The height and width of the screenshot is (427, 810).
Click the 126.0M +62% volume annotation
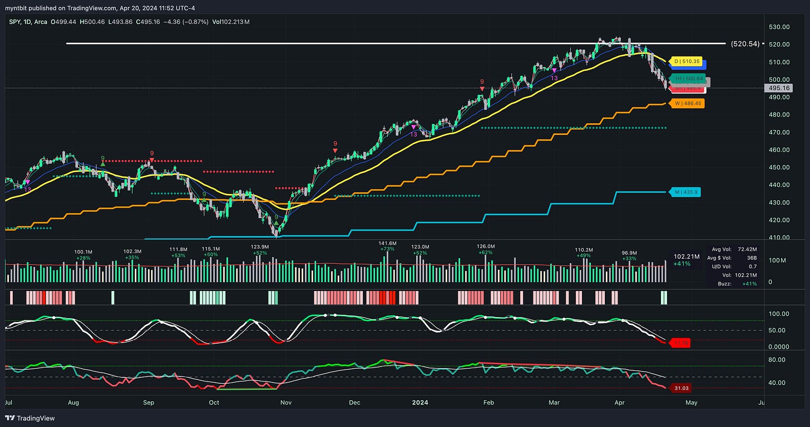(486, 249)
